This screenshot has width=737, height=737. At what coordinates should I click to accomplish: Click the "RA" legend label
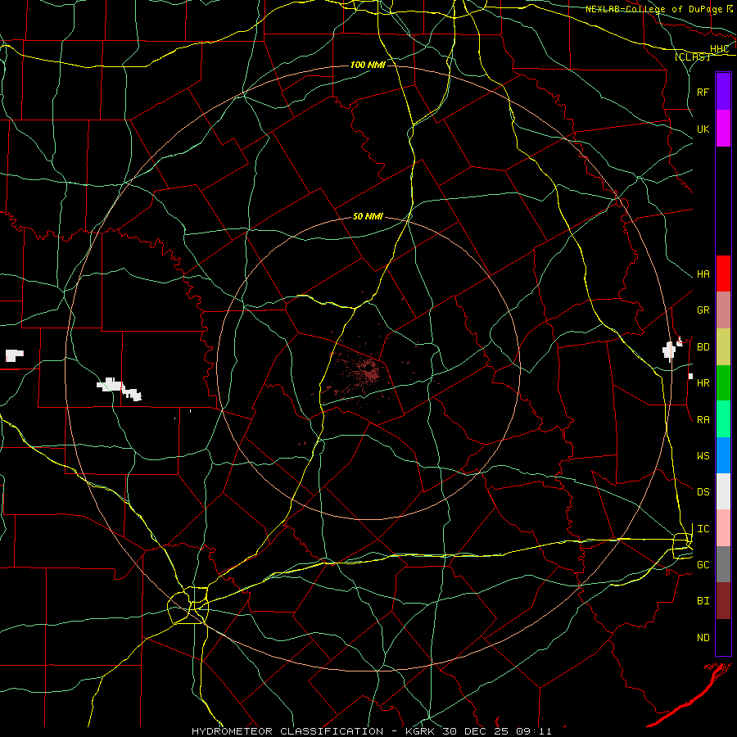[703, 420]
